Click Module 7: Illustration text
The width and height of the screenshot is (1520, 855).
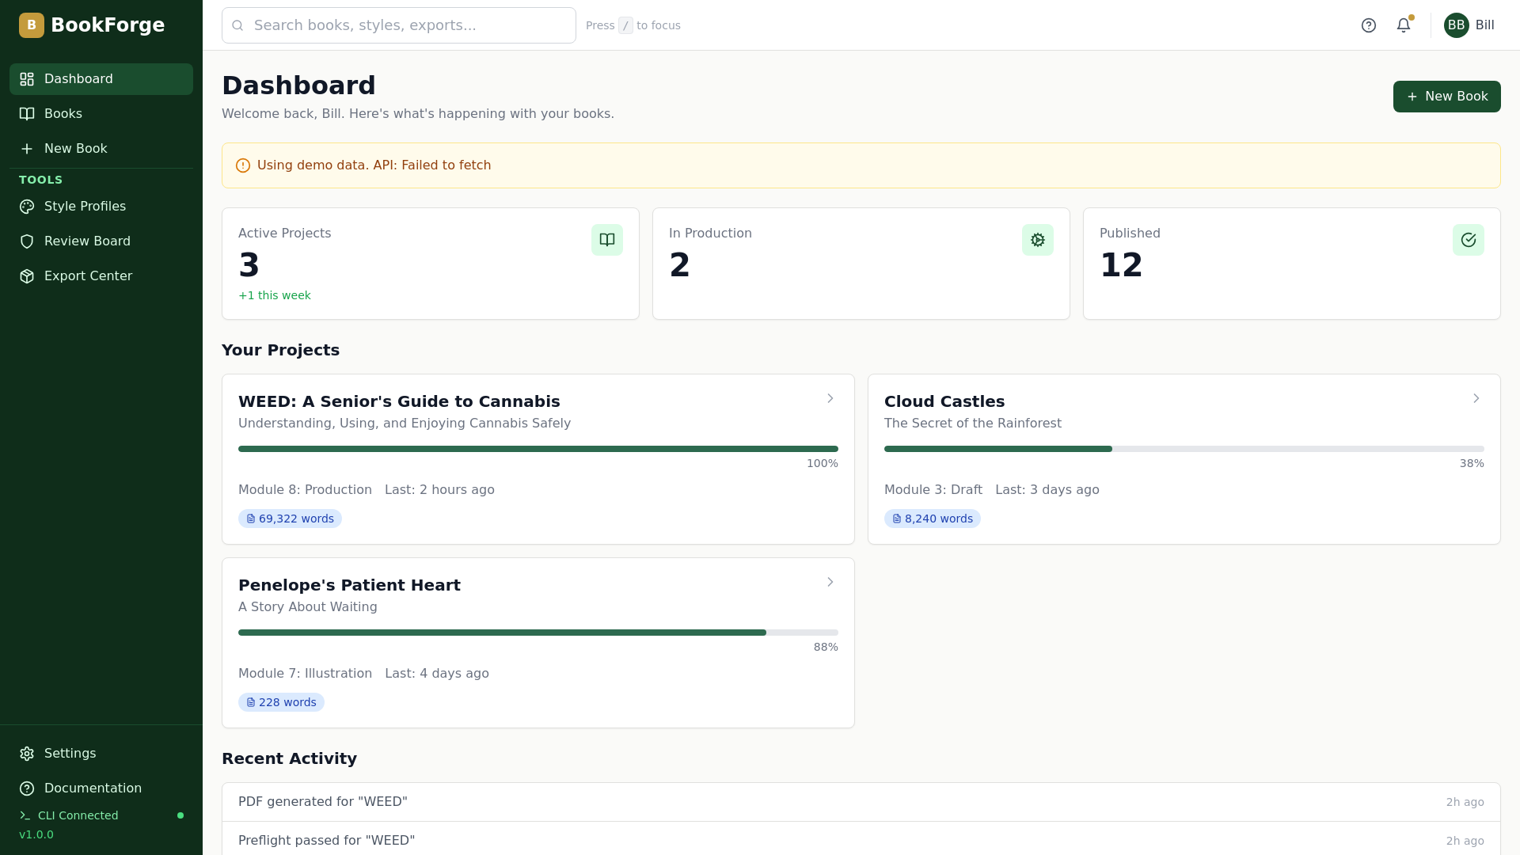coord(305,674)
